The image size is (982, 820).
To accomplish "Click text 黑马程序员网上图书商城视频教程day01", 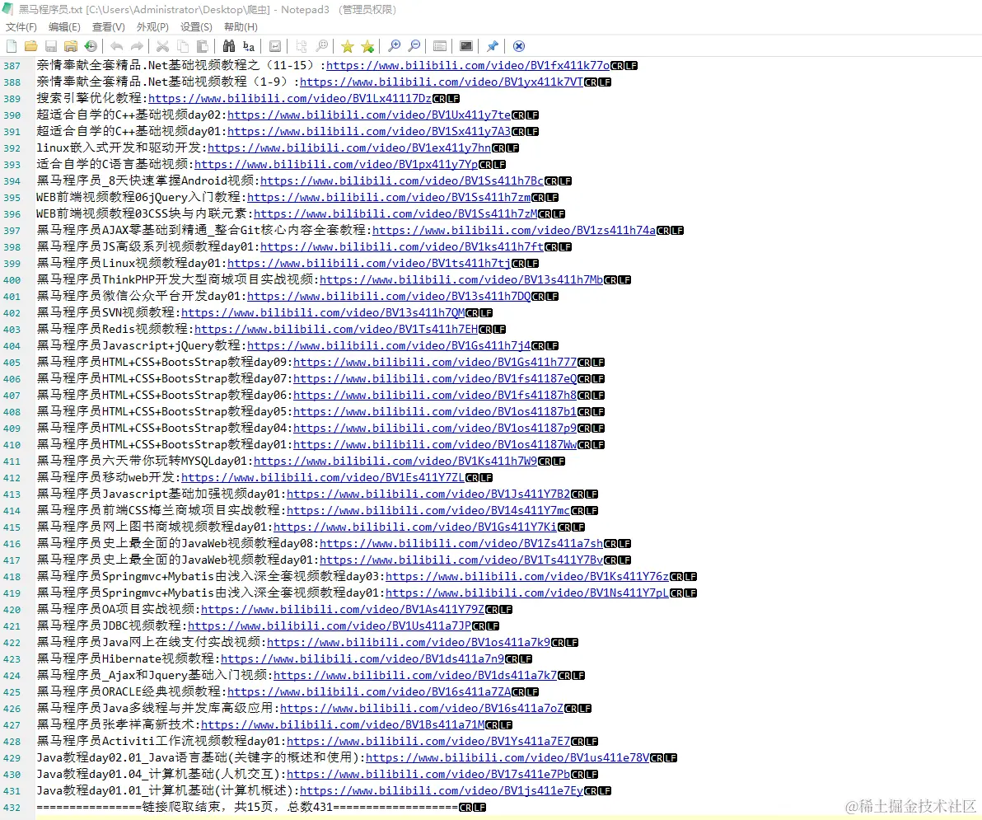I will (152, 527).
